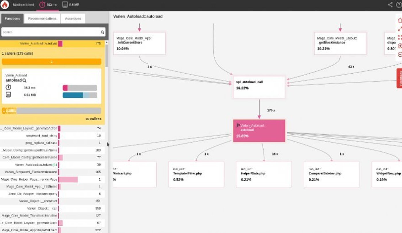402x233 pixels.
Task: Expand the simplexml_load_string row
Action: coord(52,136)
